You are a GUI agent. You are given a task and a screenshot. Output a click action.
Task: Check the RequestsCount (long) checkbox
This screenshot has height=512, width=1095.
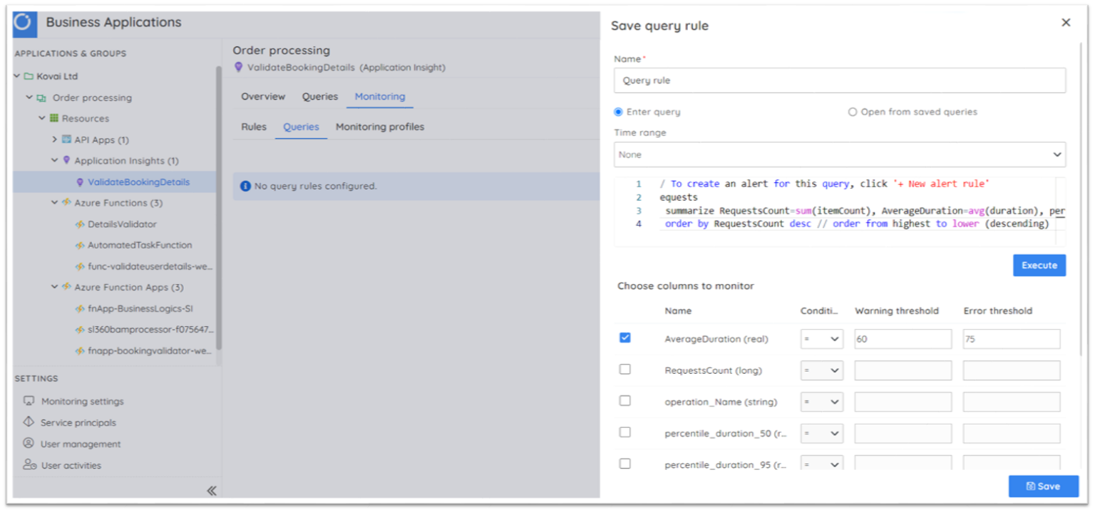point(625,369)
